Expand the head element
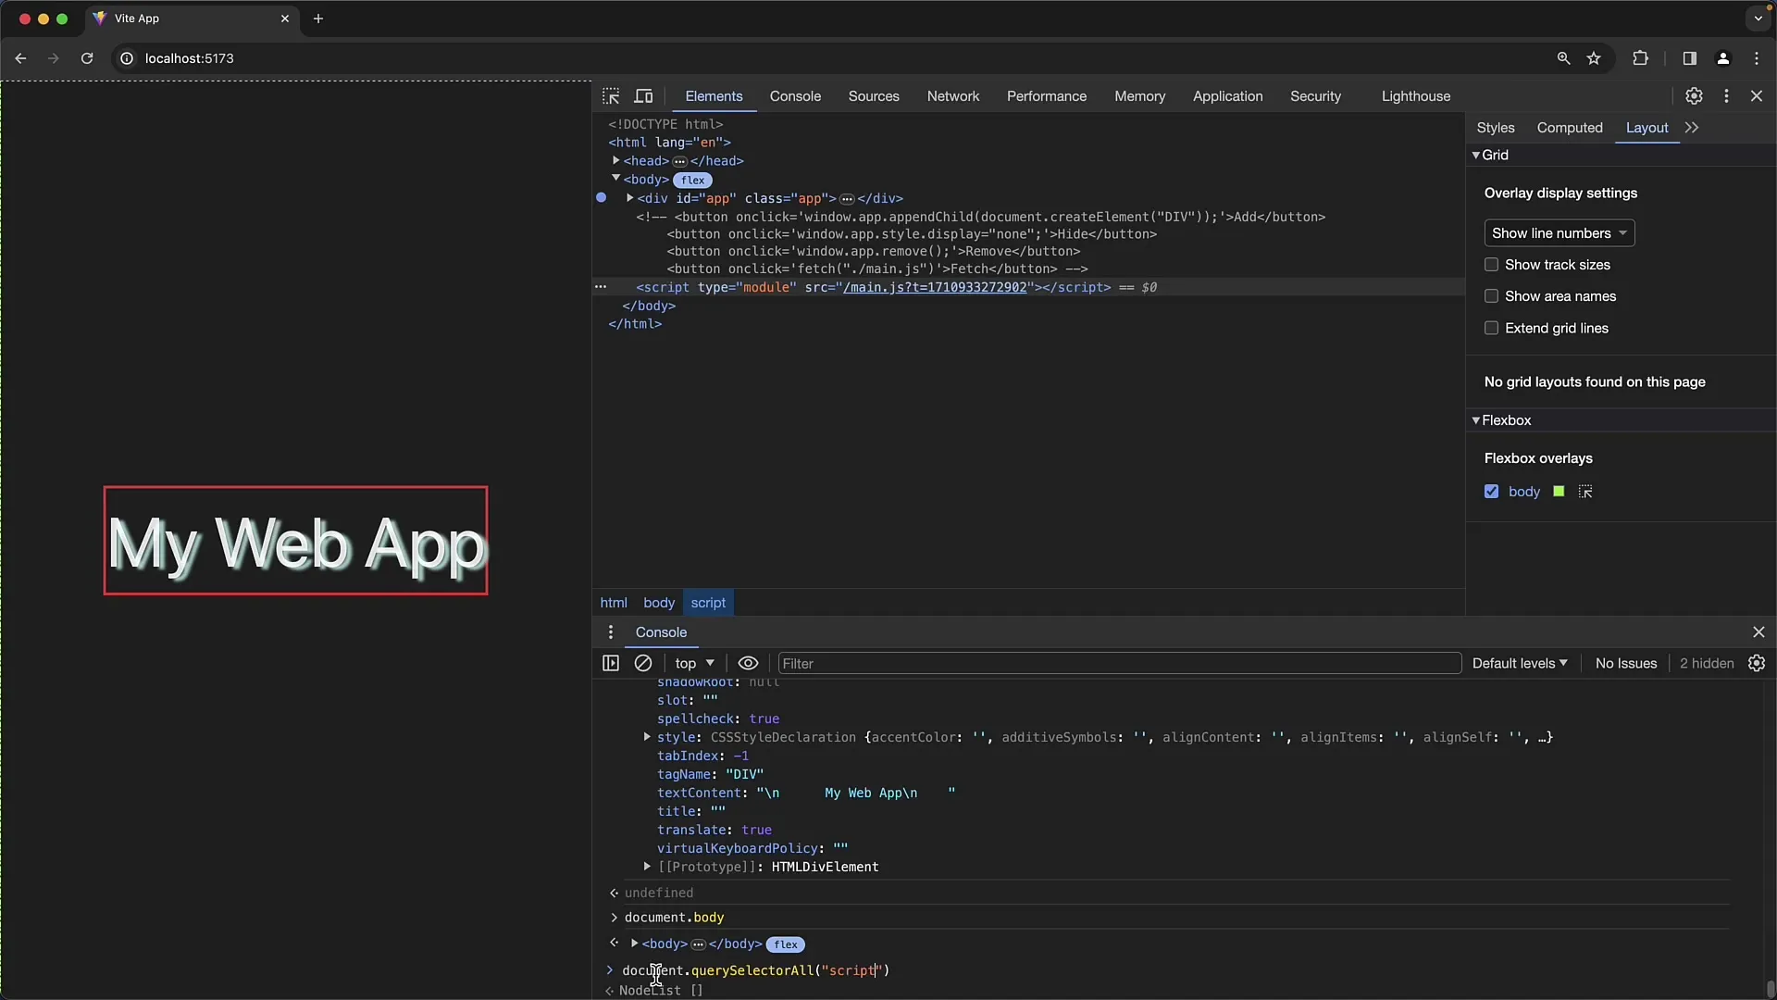This screenshot has width=1777, height=1000. 615,161
